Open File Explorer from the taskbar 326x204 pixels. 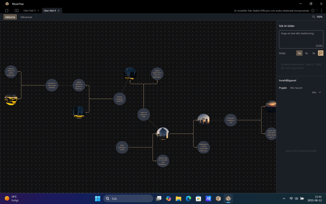[178, 199]
